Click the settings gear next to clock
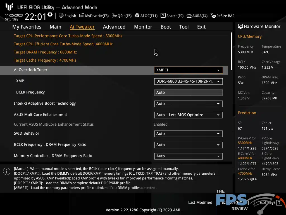The image size is (286, 215). pos(50,15)
